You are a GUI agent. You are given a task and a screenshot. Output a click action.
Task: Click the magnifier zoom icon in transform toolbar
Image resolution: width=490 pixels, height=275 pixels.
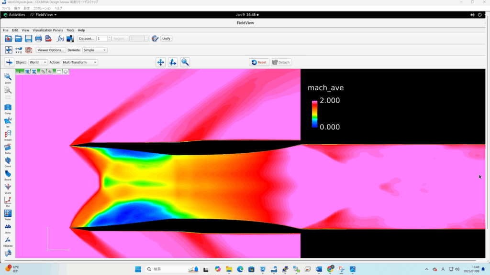tap(185, 62)
